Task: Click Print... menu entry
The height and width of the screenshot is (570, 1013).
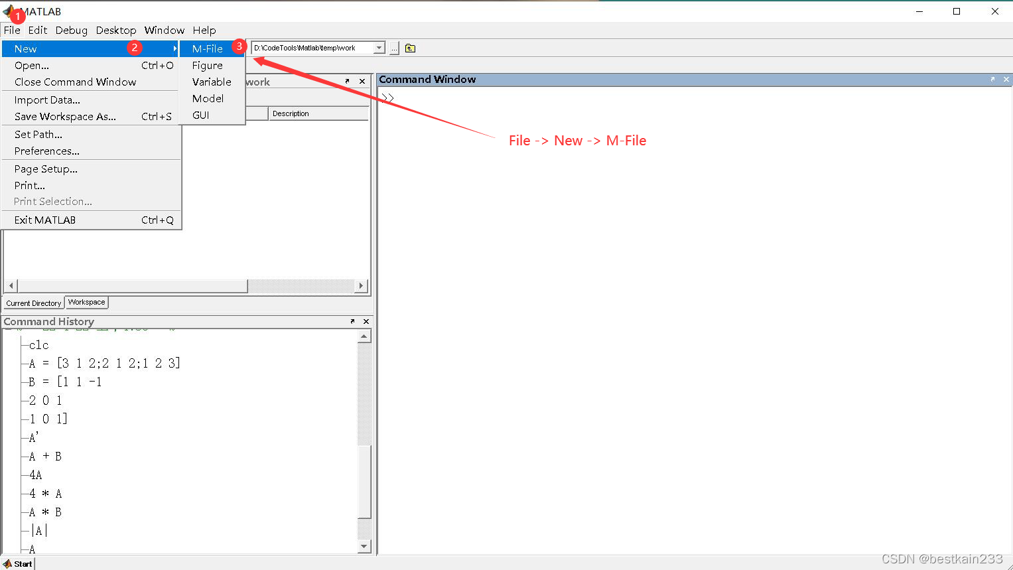Action: [91, 185]
